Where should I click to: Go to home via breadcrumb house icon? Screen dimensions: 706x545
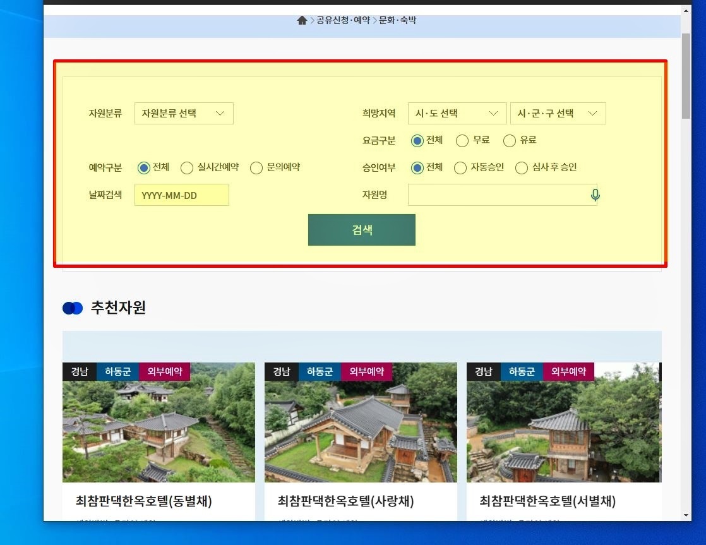coord(302,20)
